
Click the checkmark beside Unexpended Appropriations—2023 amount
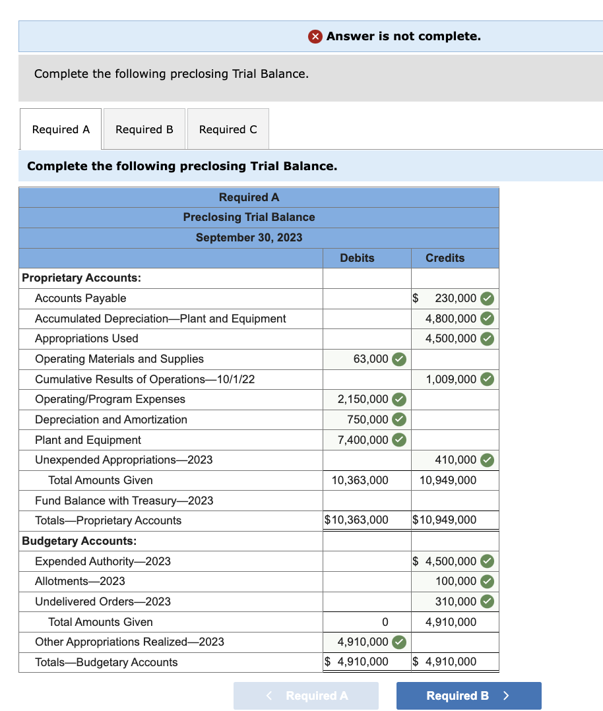(489, 460)
